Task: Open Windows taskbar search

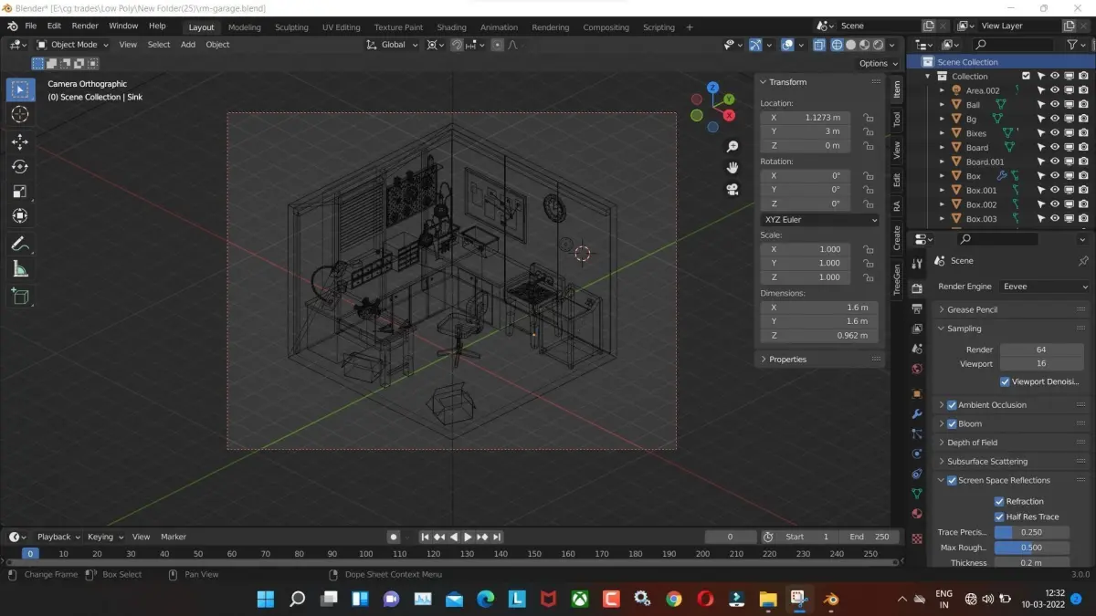Action: point(297,599)
